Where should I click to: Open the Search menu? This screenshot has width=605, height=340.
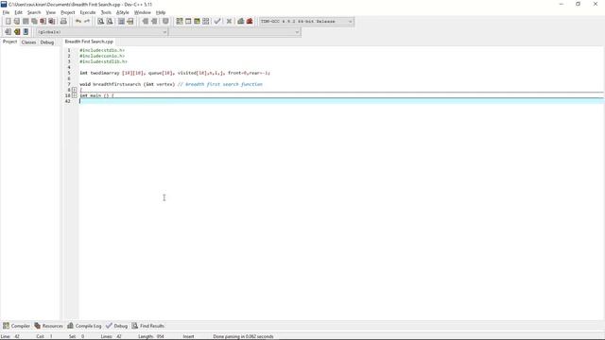[x=34, y=12]
